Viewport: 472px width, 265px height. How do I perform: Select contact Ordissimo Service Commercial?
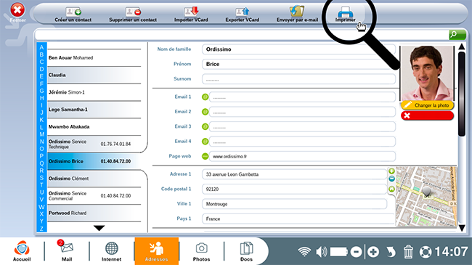click(x=94, y=196)
